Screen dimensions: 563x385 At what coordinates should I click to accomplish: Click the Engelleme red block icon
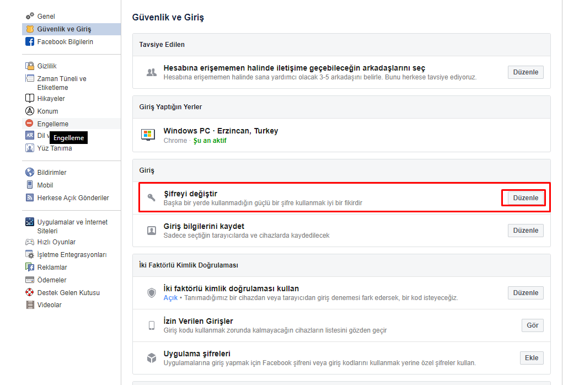point(30,124)
